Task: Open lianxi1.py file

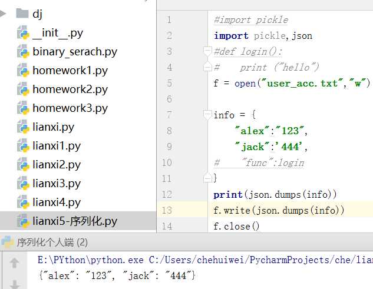Action: tap(57, 146)
